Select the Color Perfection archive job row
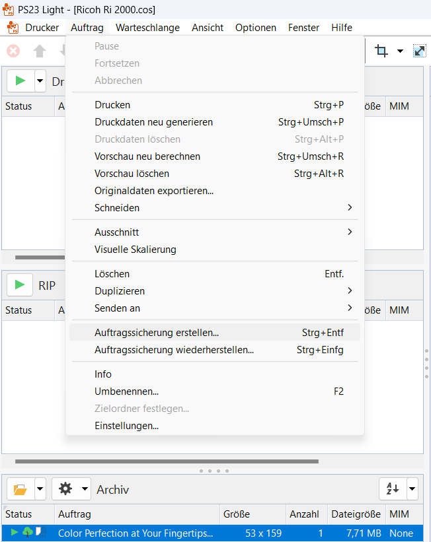 [x=136, y=533]
